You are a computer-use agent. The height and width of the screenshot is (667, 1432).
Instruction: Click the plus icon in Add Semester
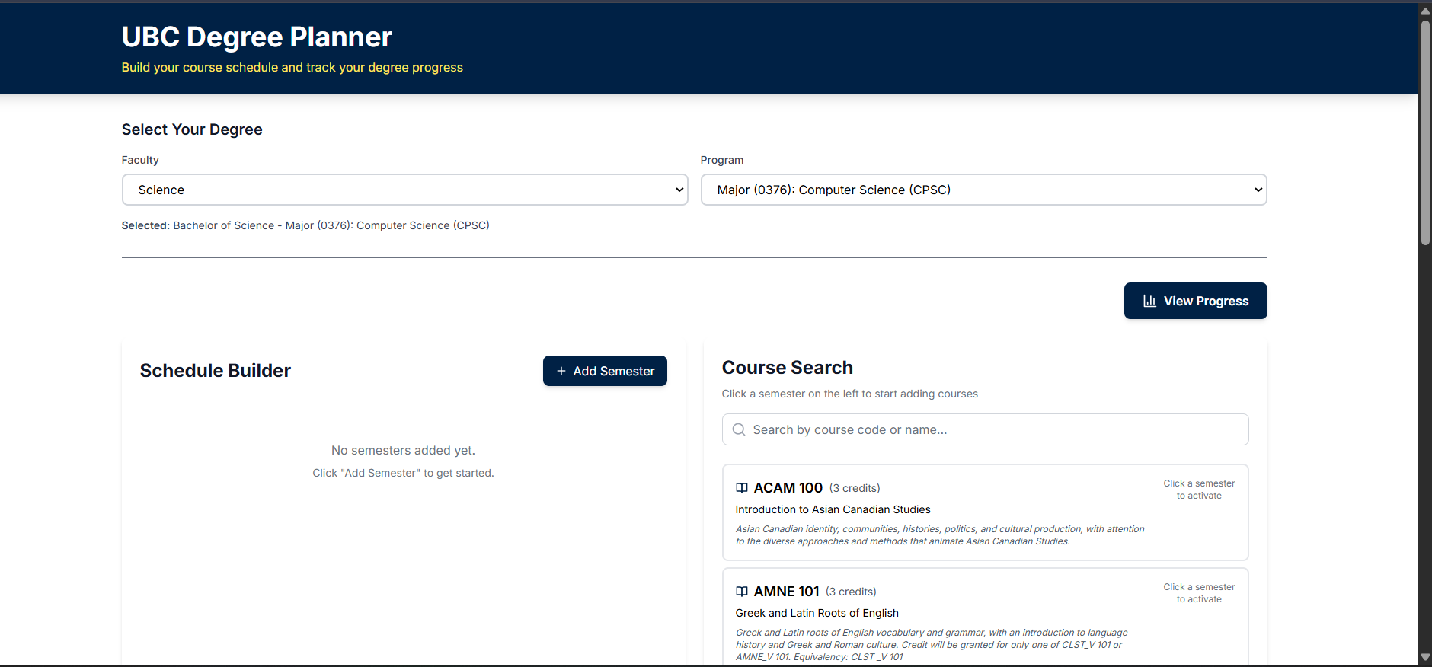561,371
